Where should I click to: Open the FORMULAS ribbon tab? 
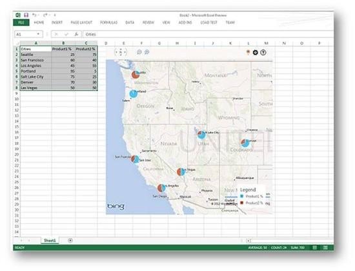(108, 23)
